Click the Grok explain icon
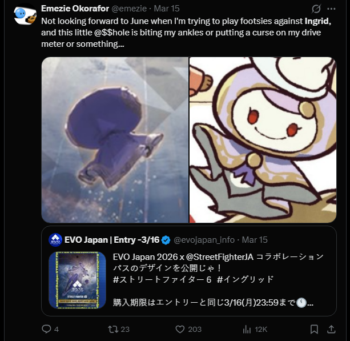 click(x=316, y=9)
